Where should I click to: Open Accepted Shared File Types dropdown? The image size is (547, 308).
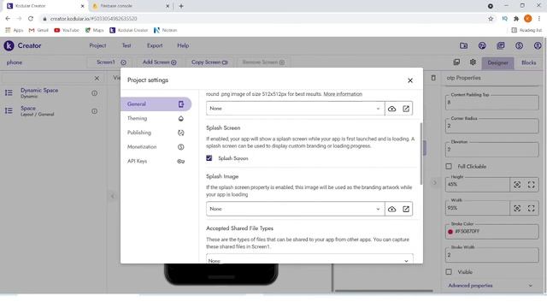click(309, 258)
